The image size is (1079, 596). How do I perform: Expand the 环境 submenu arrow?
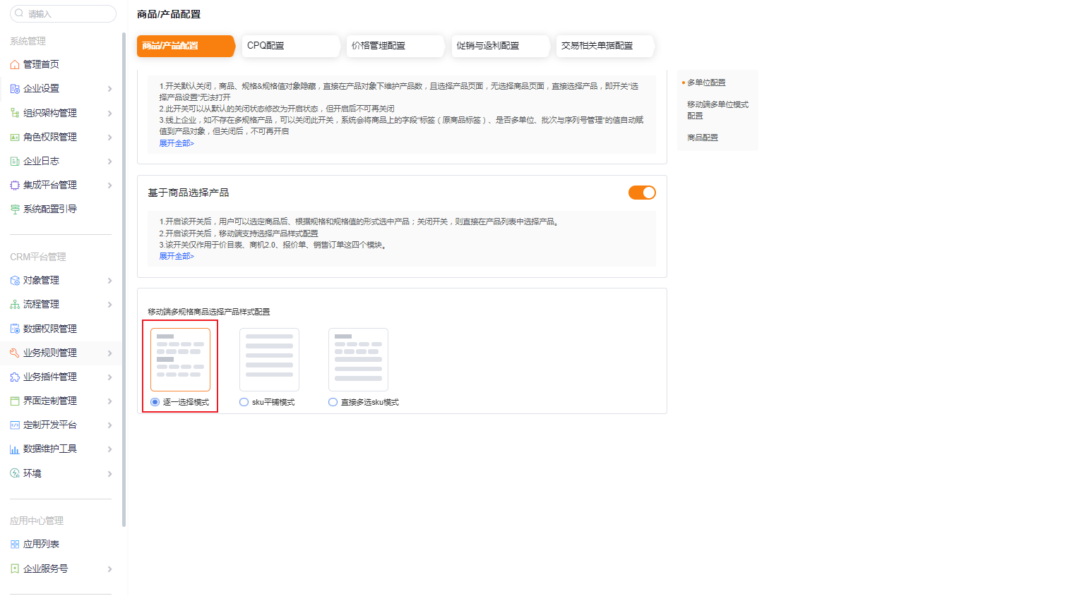(109, 473)
